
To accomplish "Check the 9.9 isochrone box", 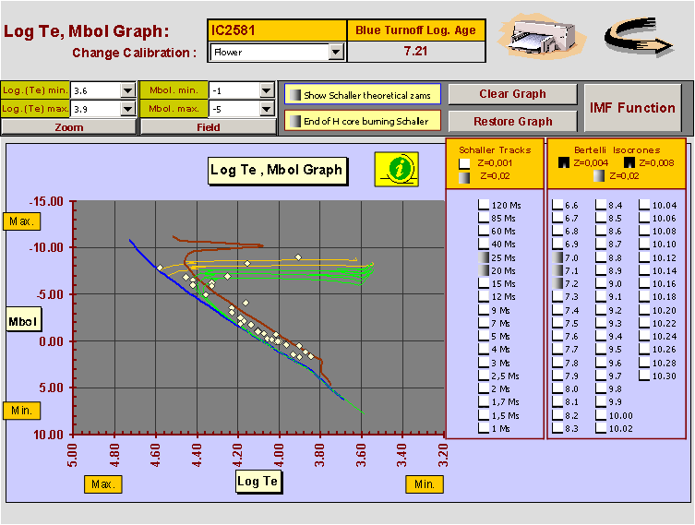I will point(601,401).
